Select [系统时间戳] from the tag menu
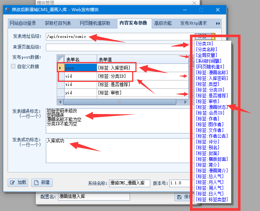The height and width of the screenshot is (211, 260). click(209, 61)
